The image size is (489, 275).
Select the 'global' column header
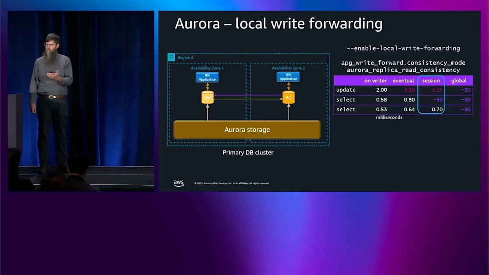(459, 81)
